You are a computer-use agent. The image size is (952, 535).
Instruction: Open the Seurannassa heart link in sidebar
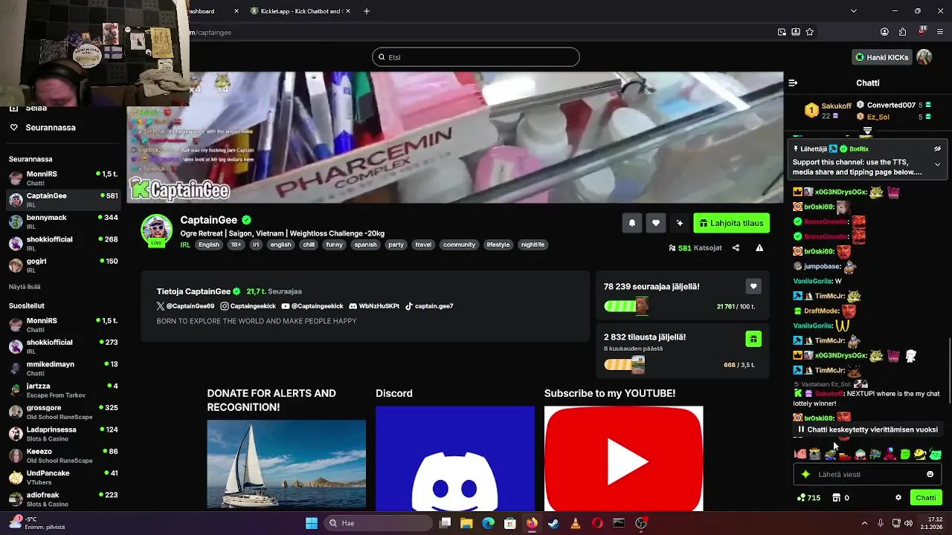[43, 128]
